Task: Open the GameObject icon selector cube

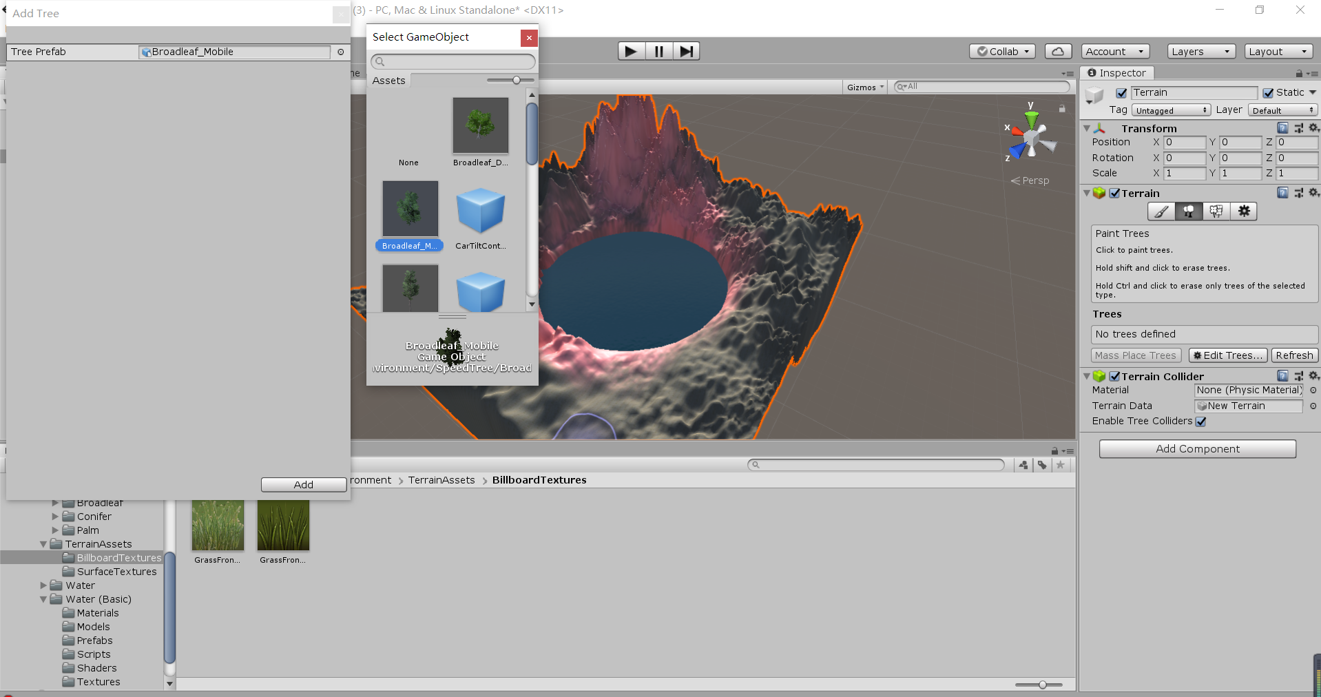Action: pos(1094,96)
